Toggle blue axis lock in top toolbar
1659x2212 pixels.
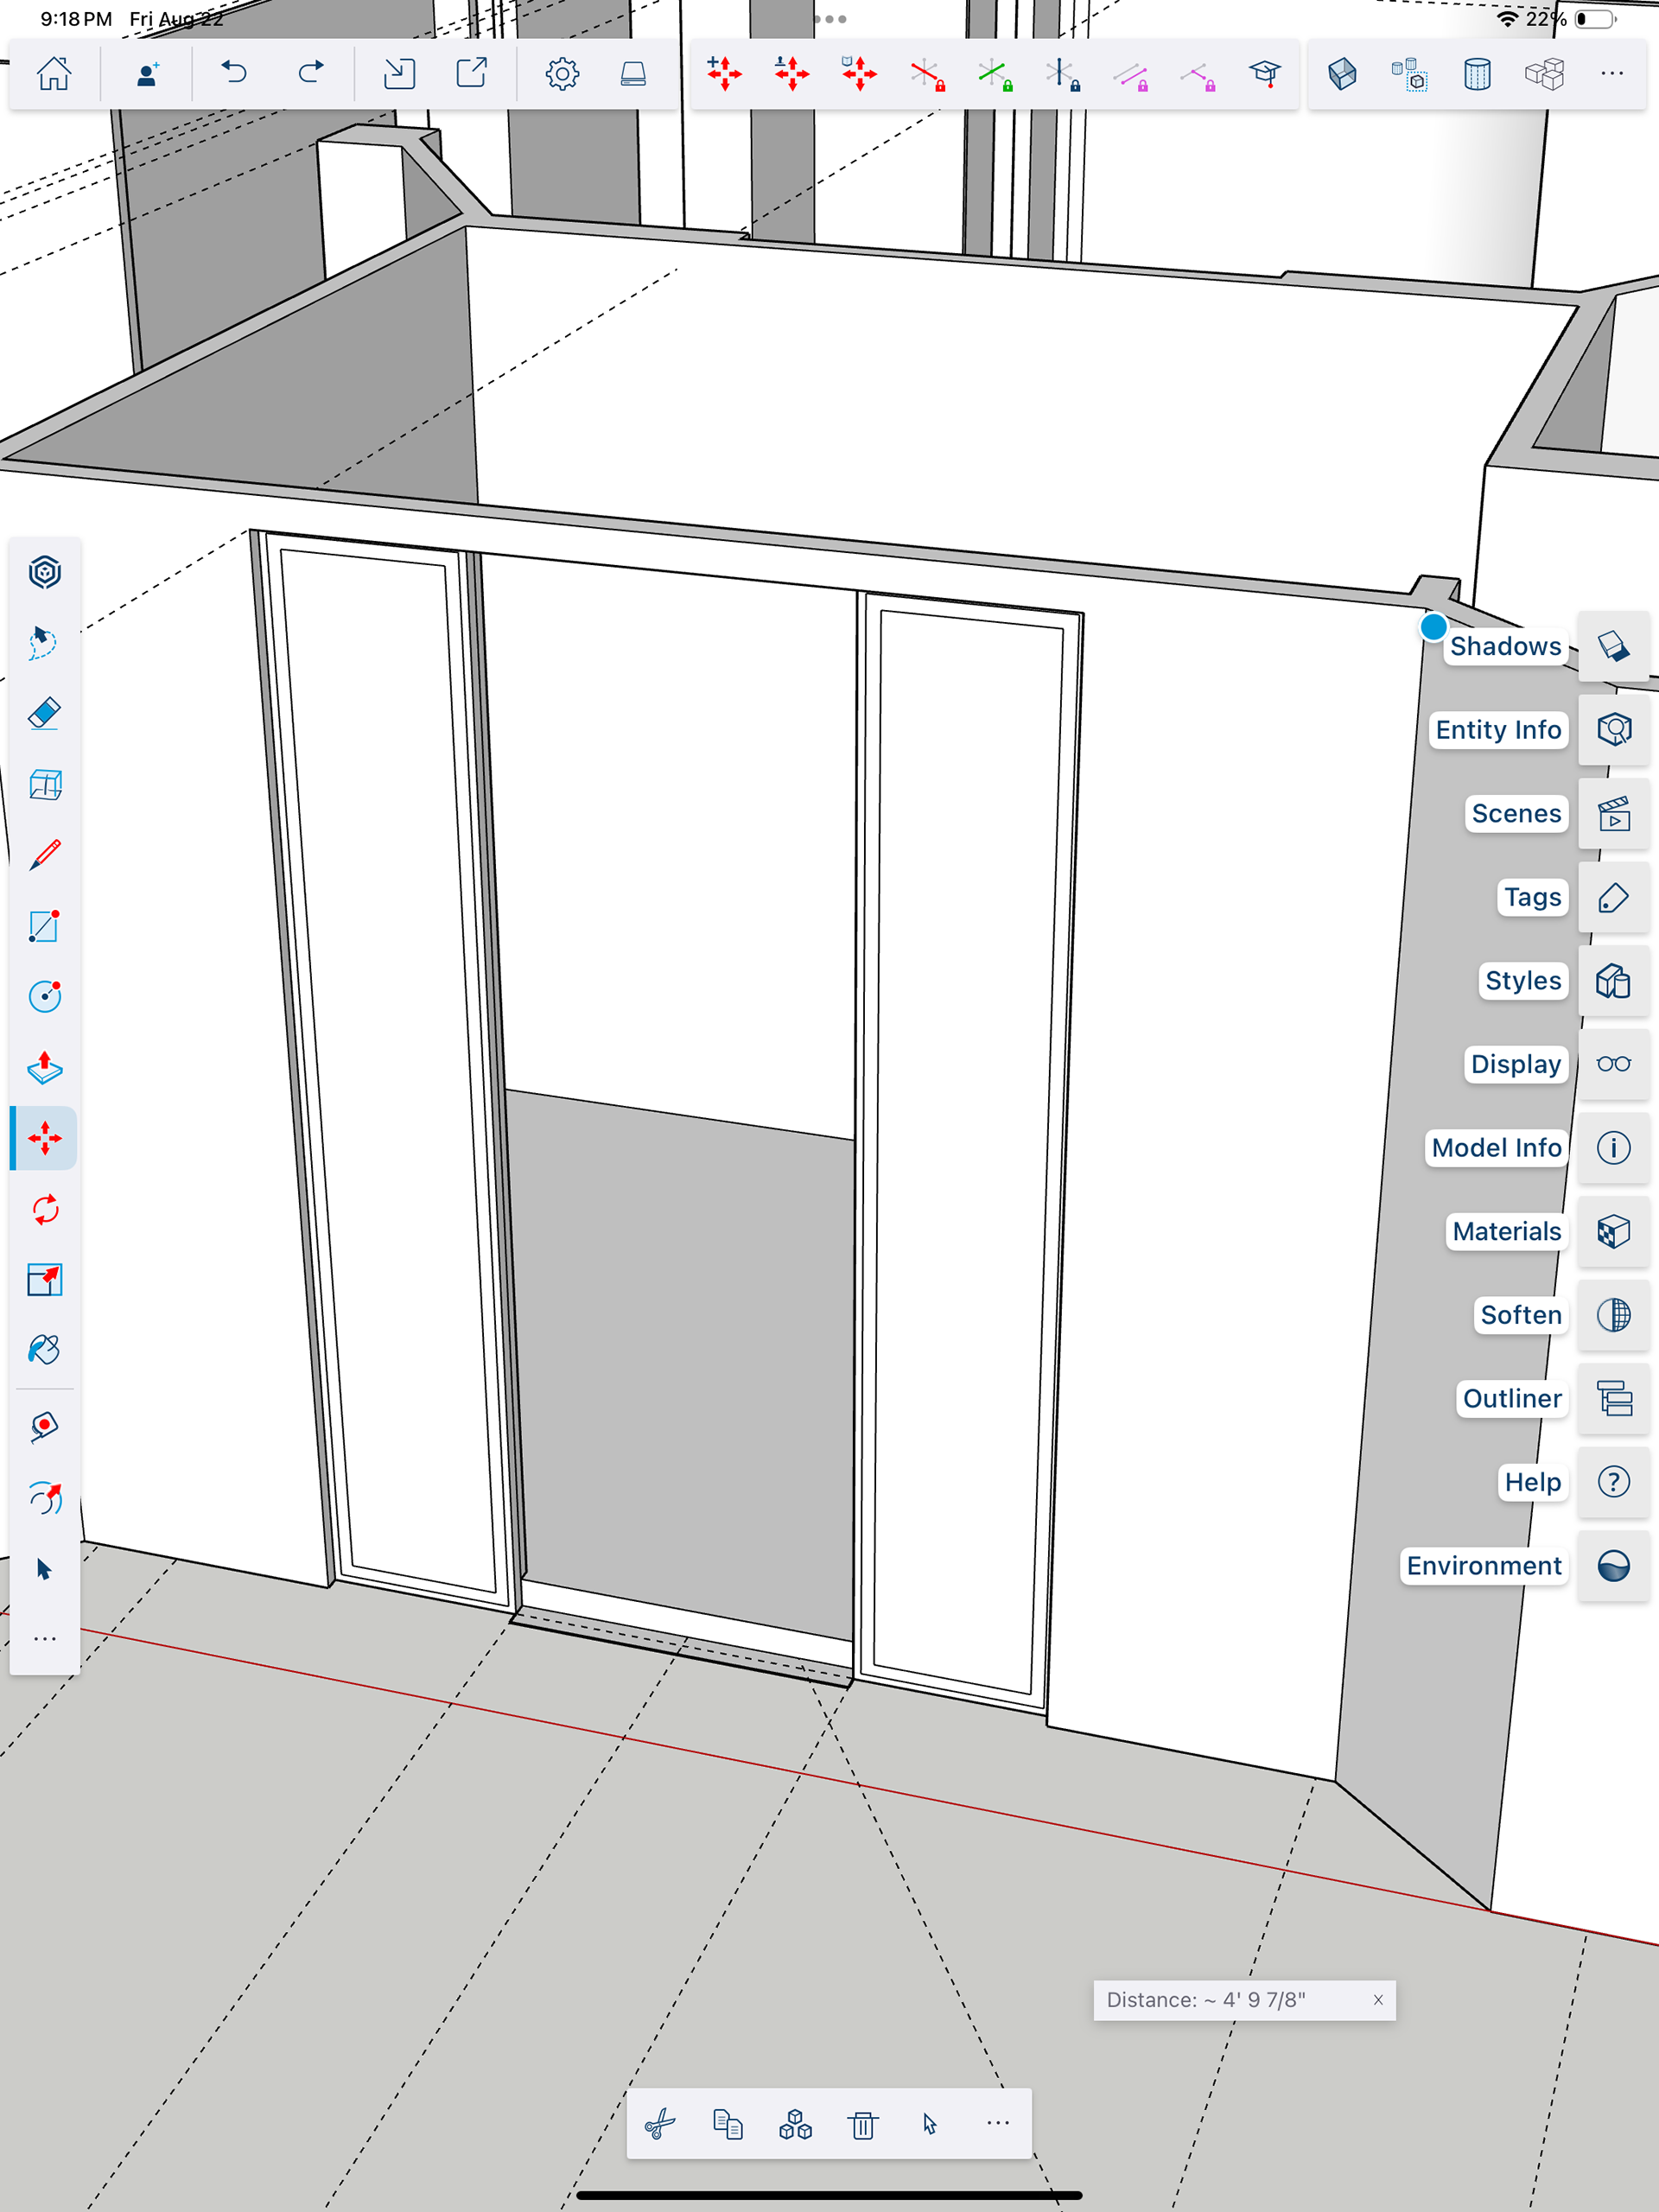[x=1062, y=74]
